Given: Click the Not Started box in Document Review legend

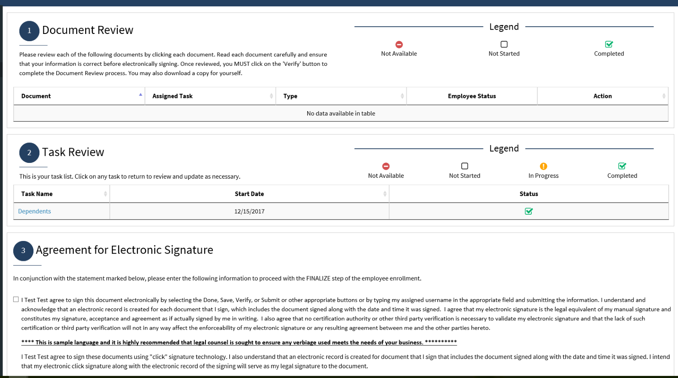Looking at the screenshot, I should [504, 44].
